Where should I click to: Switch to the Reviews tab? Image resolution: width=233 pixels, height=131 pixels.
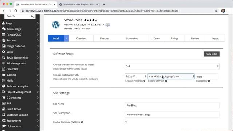[195, 38]
